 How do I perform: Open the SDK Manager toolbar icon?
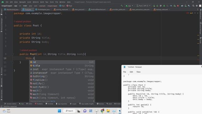[x=189, y=6]
